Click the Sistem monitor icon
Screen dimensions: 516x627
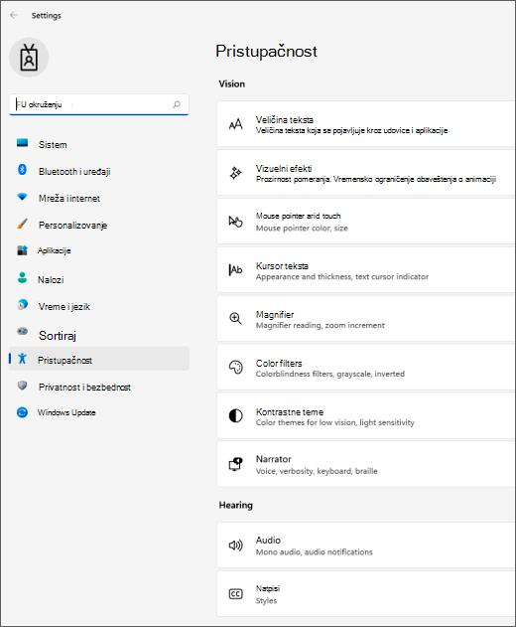click(23, 143)
